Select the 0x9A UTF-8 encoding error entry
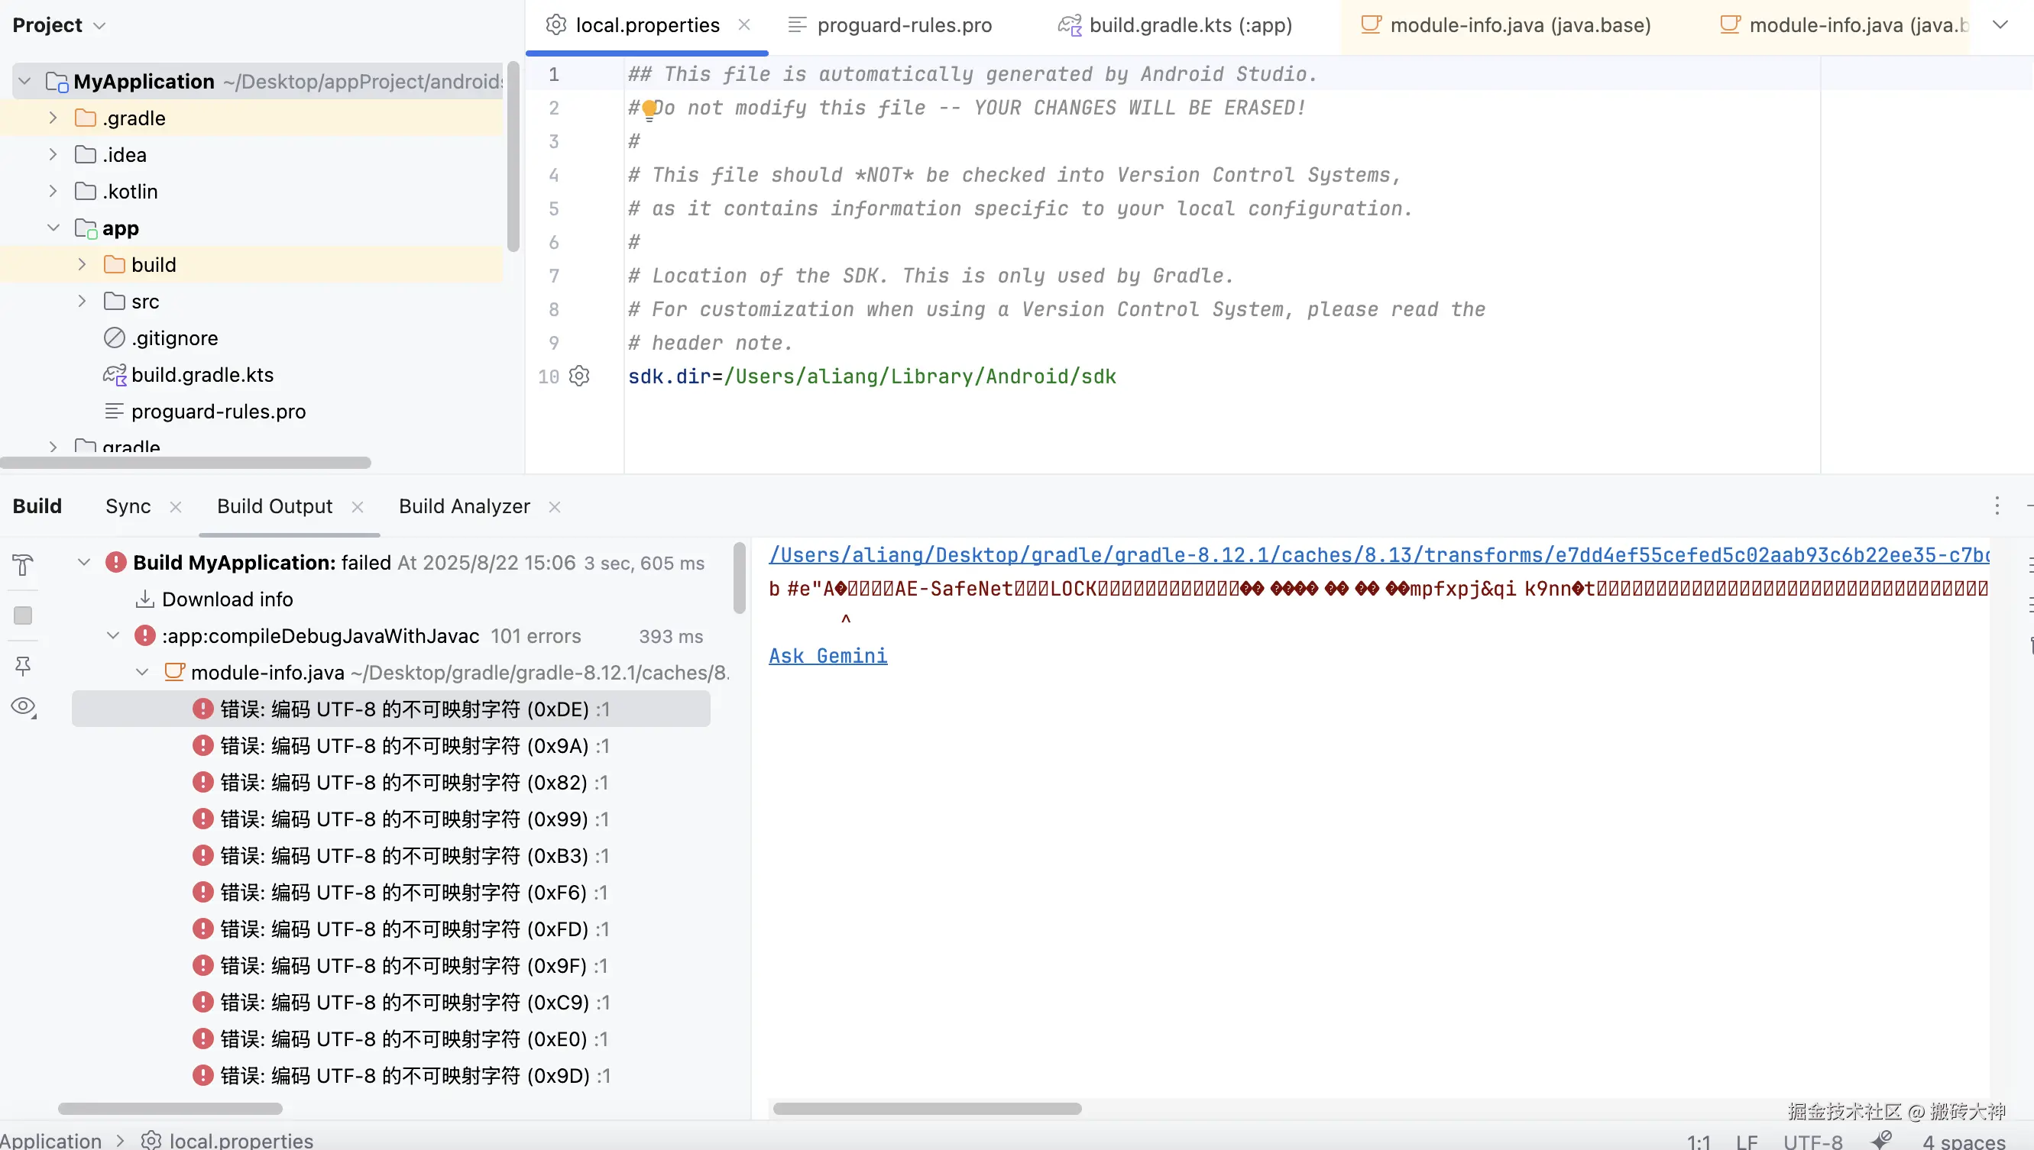Screen dimensions: 2034x1150 (403, 745)
